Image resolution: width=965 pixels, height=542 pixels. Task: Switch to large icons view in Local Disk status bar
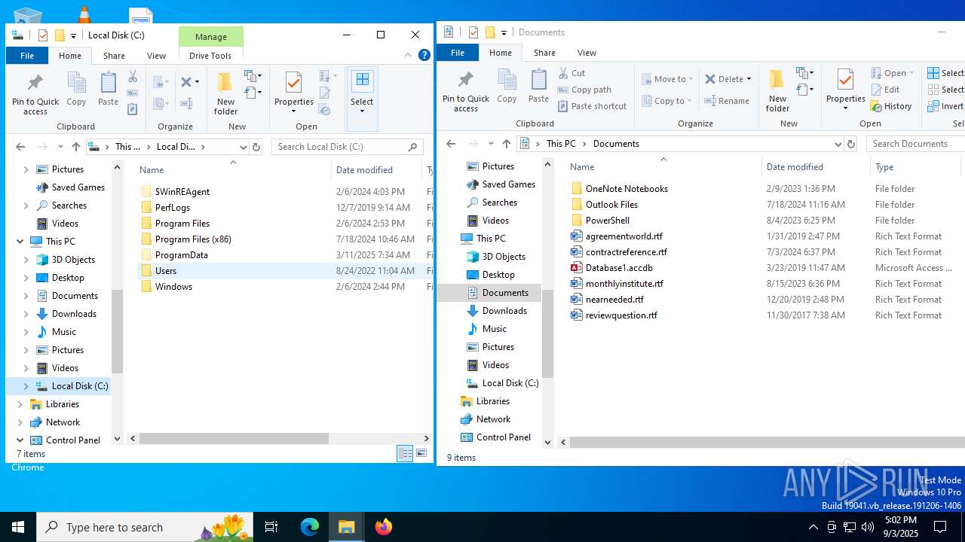421,453
